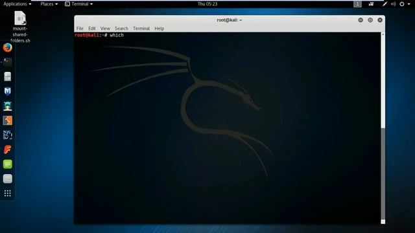415x233 pixels.
Task: Open the green notes app icon
Action: [x=7, y=164]
